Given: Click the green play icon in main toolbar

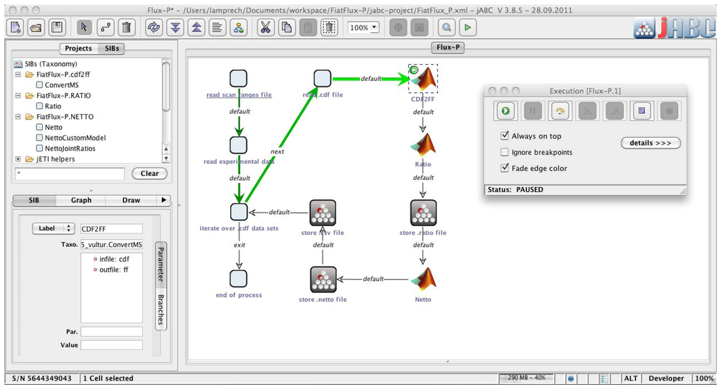Looking at the screenshot, I should click(468, 27).
